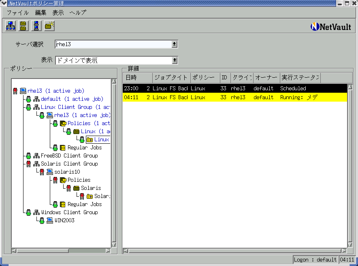Select Windows Client Group in policy tree
The width and height of the screenshot is (358, 266).
69,213
